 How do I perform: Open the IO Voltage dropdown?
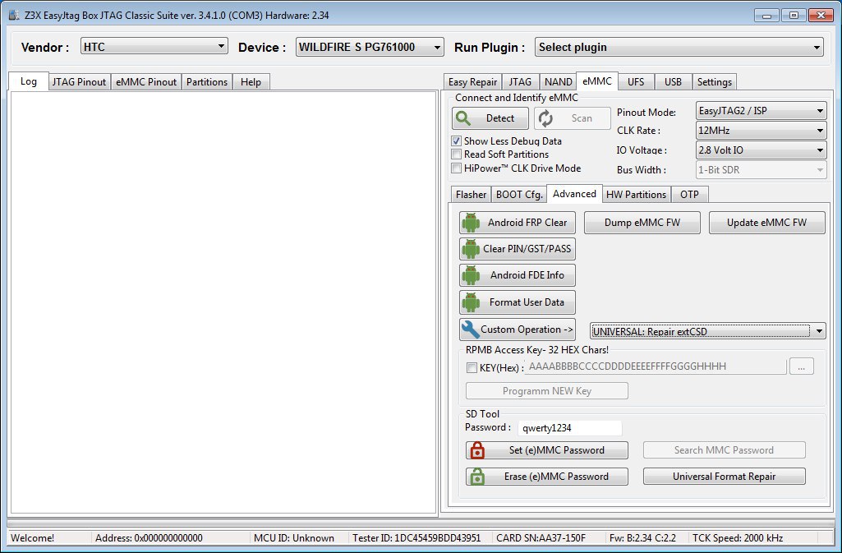761,150
